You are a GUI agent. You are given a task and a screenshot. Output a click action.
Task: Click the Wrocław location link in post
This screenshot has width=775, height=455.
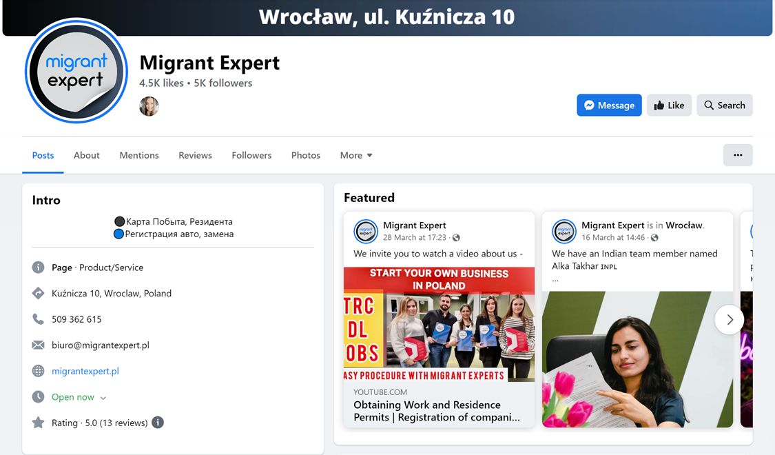pos(684,225)
